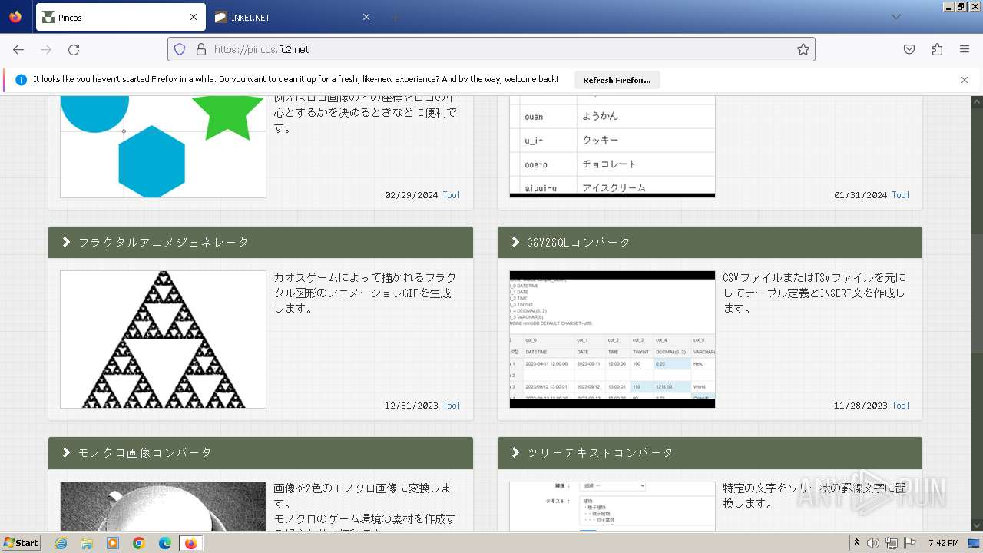Click the Firefox logo in the title bar
Viewport: 983px width, 553px height.
tap(15, 17)
